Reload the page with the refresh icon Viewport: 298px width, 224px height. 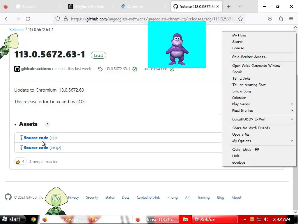pyautogui.click(x=28, y=19)
